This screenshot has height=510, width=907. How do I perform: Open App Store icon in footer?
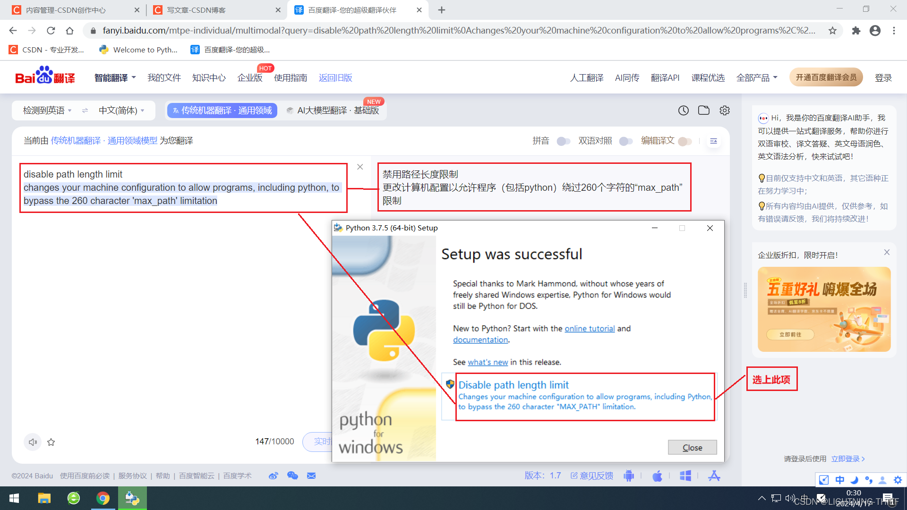tap(714, 476)
